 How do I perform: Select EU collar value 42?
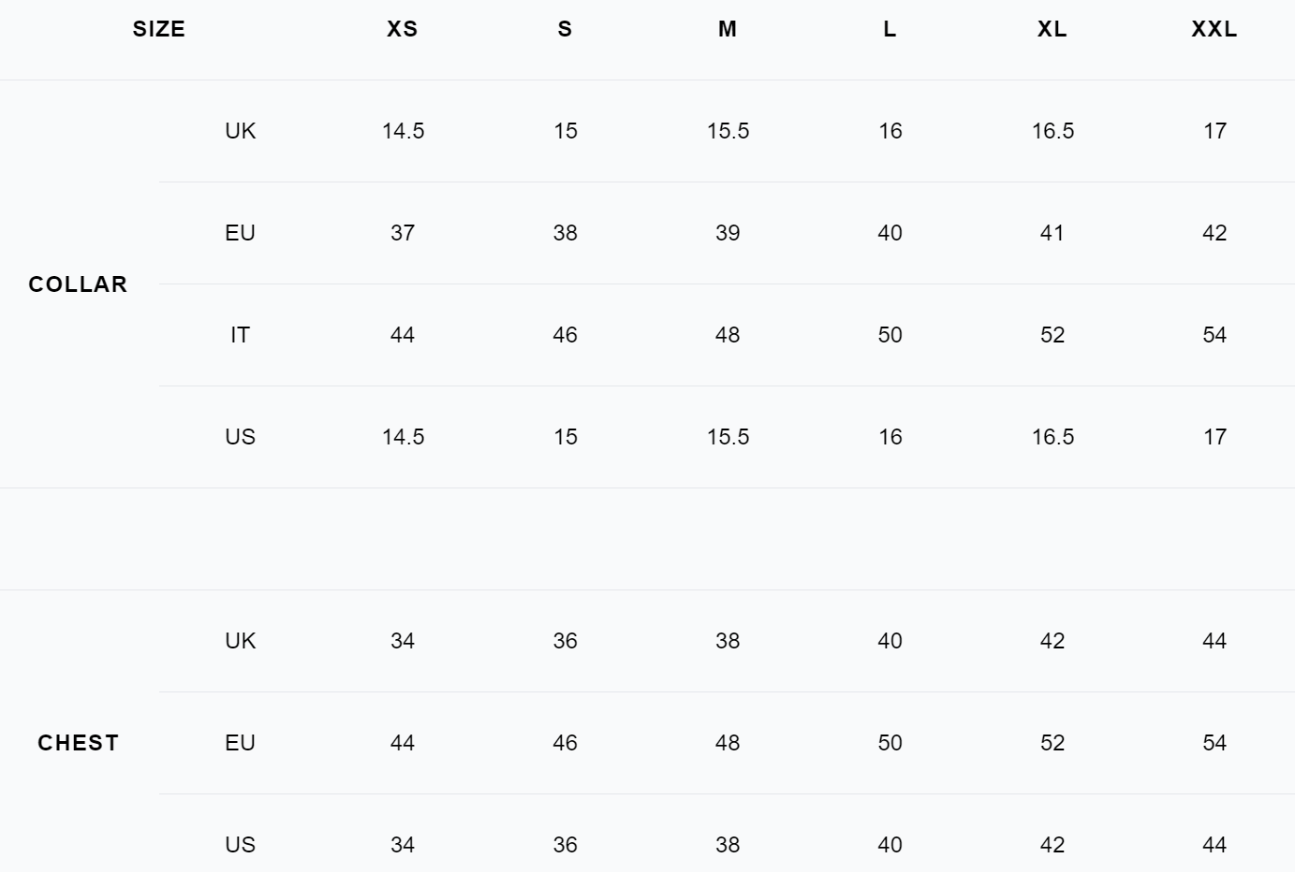1214,233
